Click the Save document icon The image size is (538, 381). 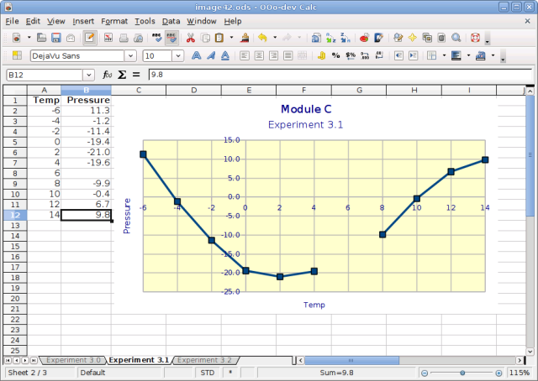tap(55, 38)
